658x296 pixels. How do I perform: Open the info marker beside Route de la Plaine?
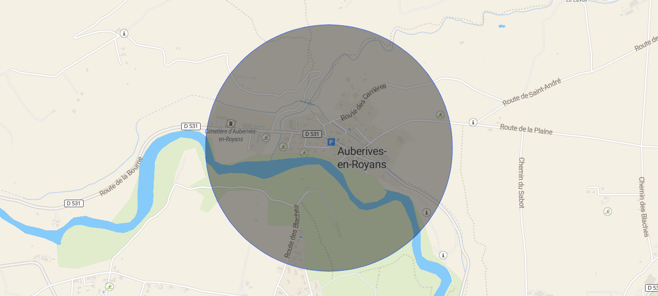(x=473, y=122)
